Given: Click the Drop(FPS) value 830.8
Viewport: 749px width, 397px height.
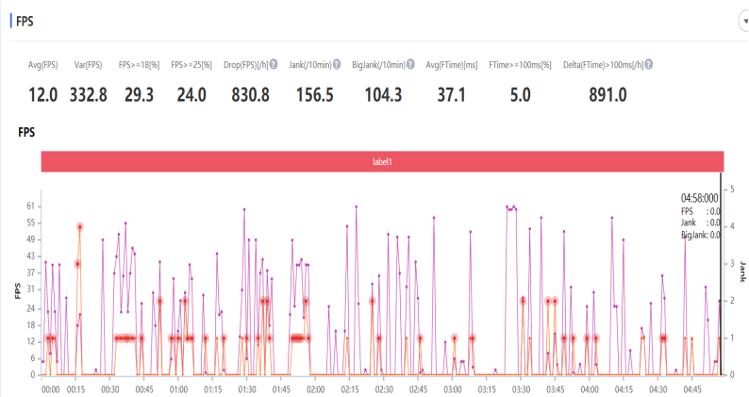Looking at the screenshot, I should (250, 94).
